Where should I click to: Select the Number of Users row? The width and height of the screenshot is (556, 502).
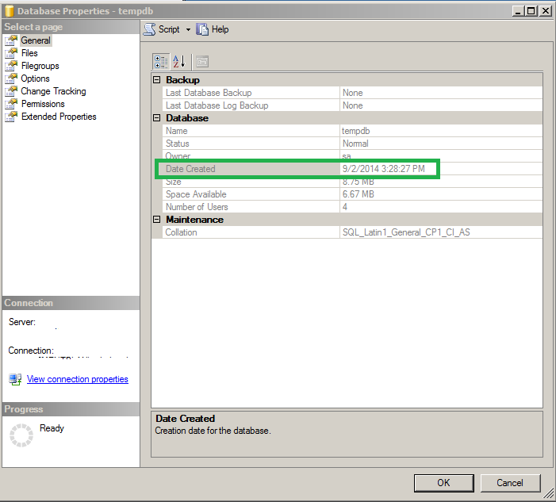(x=352, y=207)
